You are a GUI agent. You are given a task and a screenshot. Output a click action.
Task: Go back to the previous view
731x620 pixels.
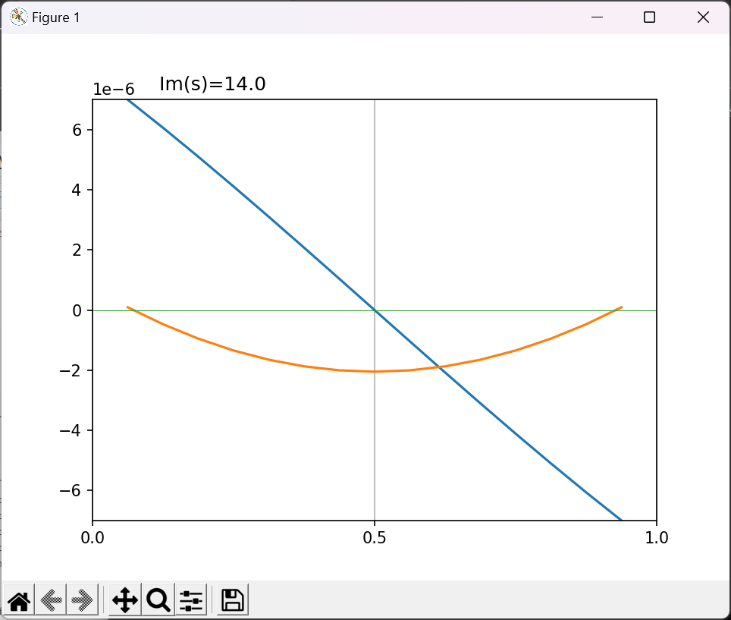tap(51, 600)
